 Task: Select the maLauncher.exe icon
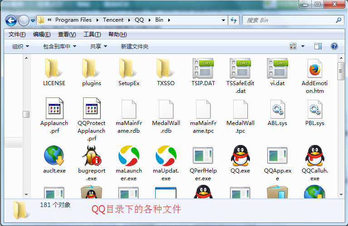tap(129, 155)
